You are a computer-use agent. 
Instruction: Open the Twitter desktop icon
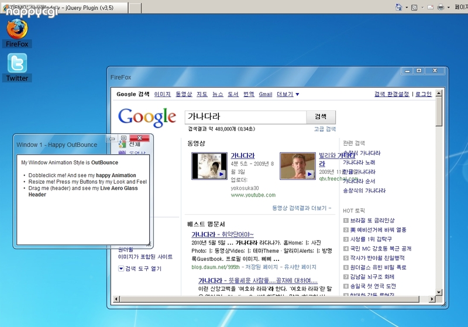point(17,67)
